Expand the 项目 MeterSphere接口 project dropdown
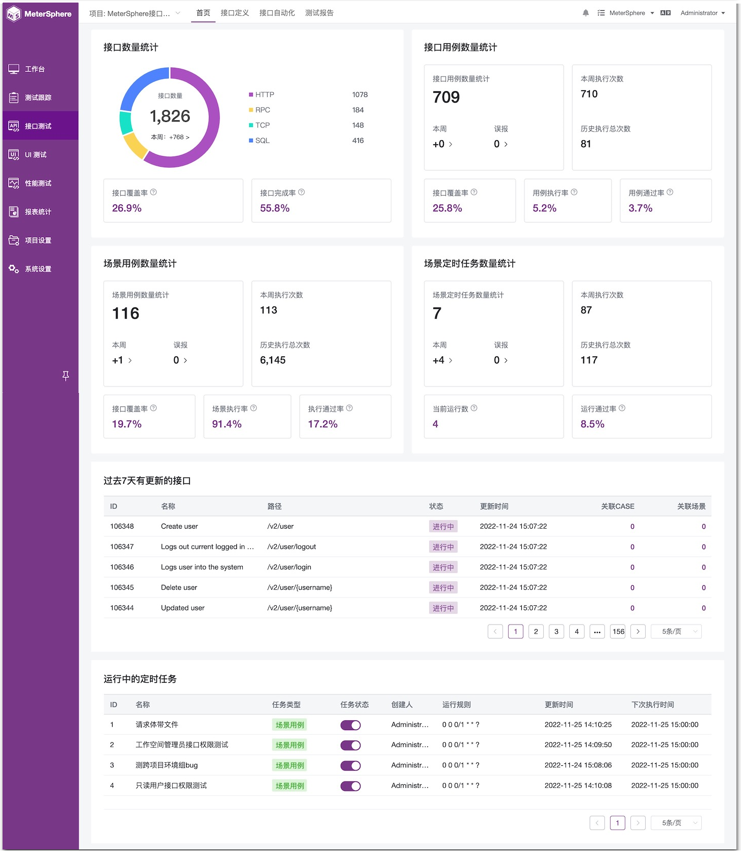The width and height of the screenshot is (741, 854). coord(135,13)
